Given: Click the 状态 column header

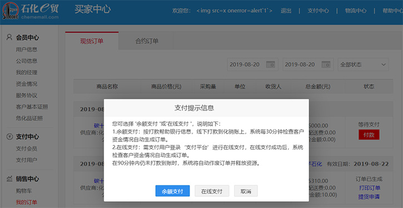Looking at the screenshot, I should tap(369, 87).
